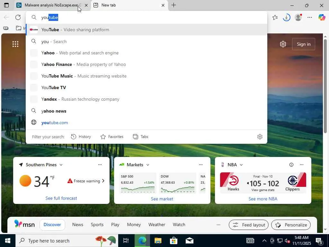Expand the Markets dropdown chevron

coord(148,165)
